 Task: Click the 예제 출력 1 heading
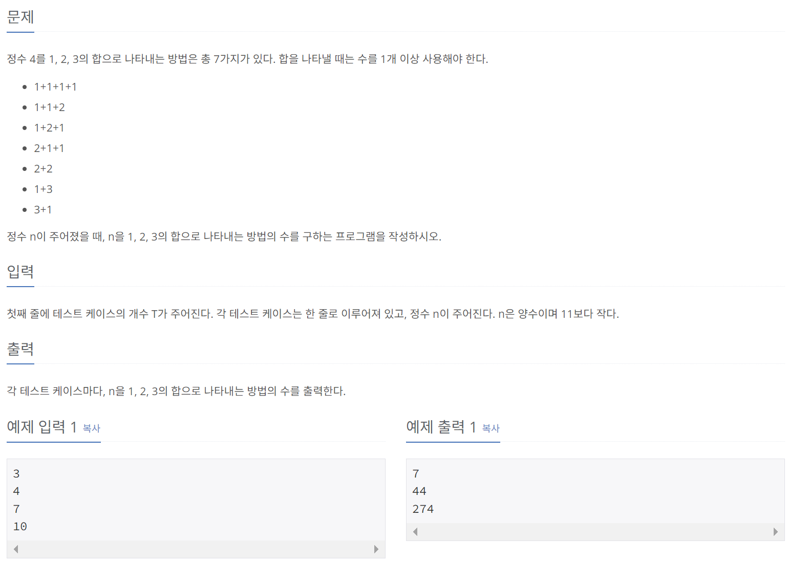click(x=441, y=427)
